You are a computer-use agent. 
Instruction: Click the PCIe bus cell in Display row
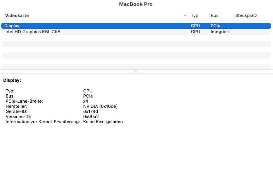tap(215, 26)
